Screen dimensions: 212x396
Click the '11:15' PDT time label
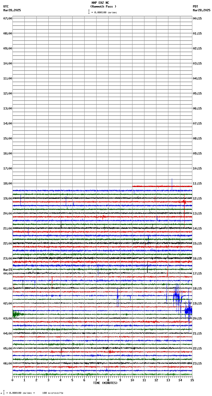point(197,183)
